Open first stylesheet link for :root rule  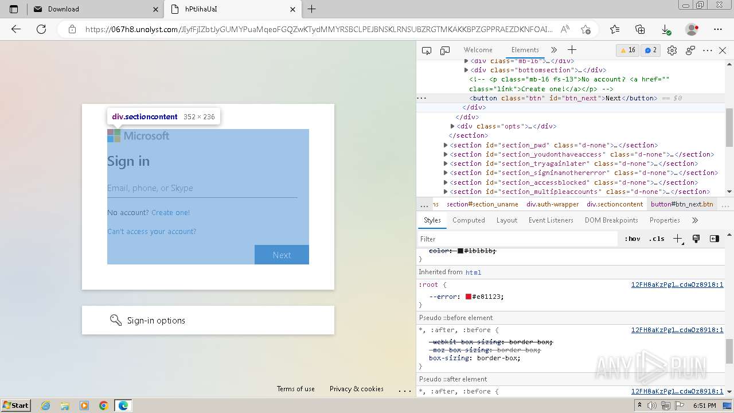pyautogui.click(x=677, y=285)
